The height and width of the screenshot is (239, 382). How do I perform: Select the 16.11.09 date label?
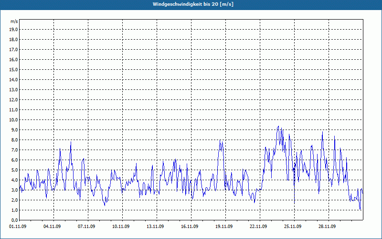tap(190, 227)
